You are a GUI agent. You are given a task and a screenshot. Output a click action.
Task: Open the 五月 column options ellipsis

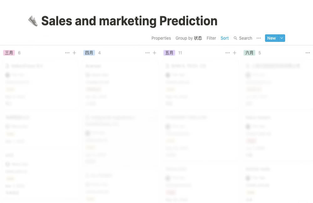point(228,53)
